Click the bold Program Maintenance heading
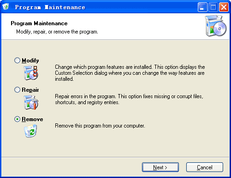Image resolution: width=231 pixels, height=178 pixels. [x=39, y=23]
